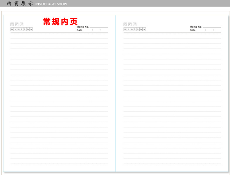Tick the Sa weekday box on right page
The height and width of the screenshot is (175, 230).
141,29
